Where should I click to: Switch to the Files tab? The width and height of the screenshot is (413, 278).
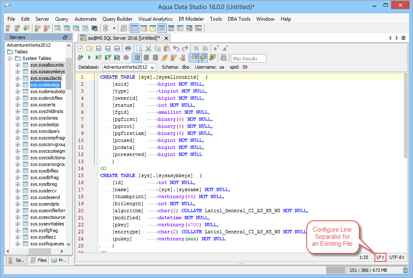click(38, 260)
